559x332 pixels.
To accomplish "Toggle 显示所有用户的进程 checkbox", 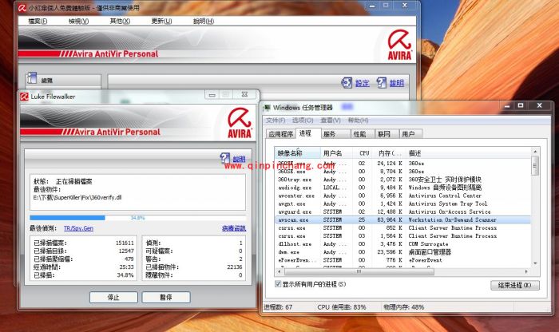I will coord(278,284).
